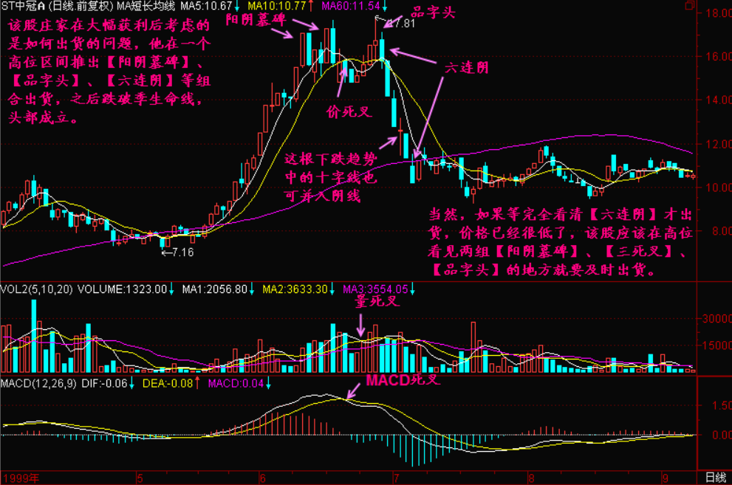This screenshot has height=485, width=732.
Task: Click the red up arrow beside DEA:-0.08
Action: click(x=198, y=383)
